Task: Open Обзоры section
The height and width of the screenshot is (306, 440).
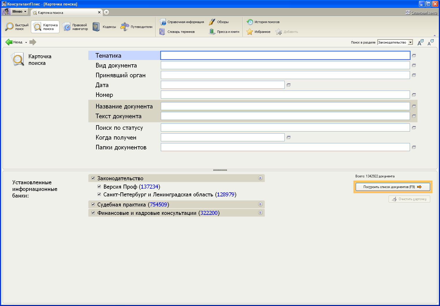Action: (x=219, y=22)
